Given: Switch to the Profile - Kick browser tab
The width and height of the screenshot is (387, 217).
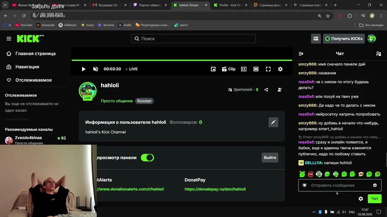Looking at the screenshot, I should [x=230, y=5].
